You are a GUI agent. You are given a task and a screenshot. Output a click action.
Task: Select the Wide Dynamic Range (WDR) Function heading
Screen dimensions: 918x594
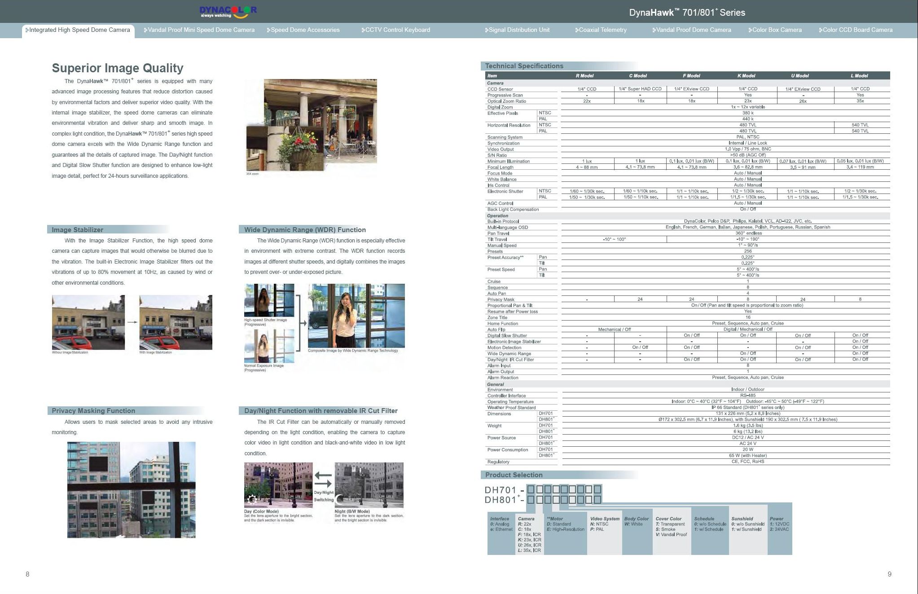coord(305,230)
